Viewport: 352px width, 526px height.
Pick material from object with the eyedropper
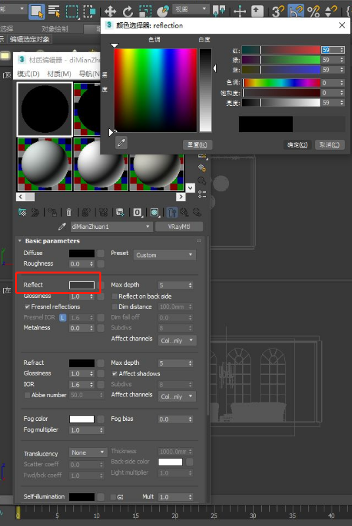pos(62,227)
